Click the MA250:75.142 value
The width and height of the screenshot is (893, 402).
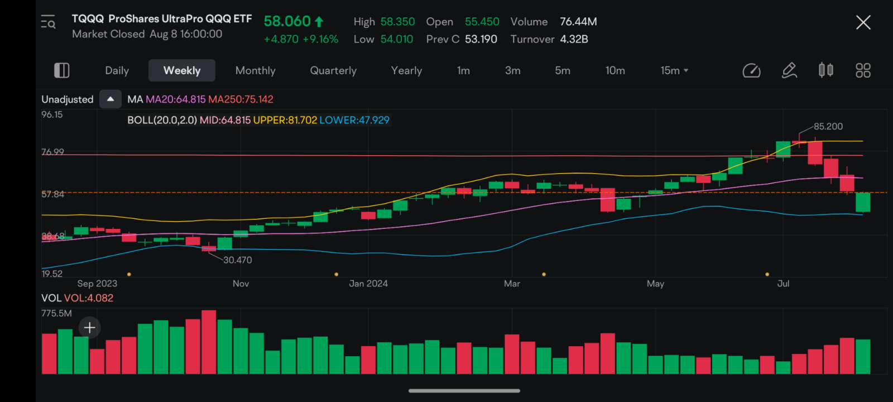pos(241,99)
